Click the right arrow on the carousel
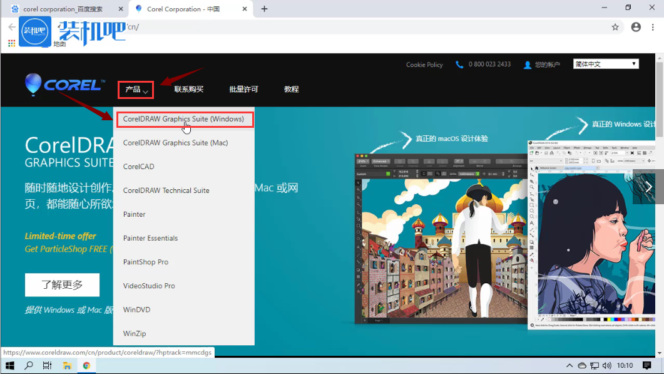Screen dimensions: 664x374 [648, 187]
